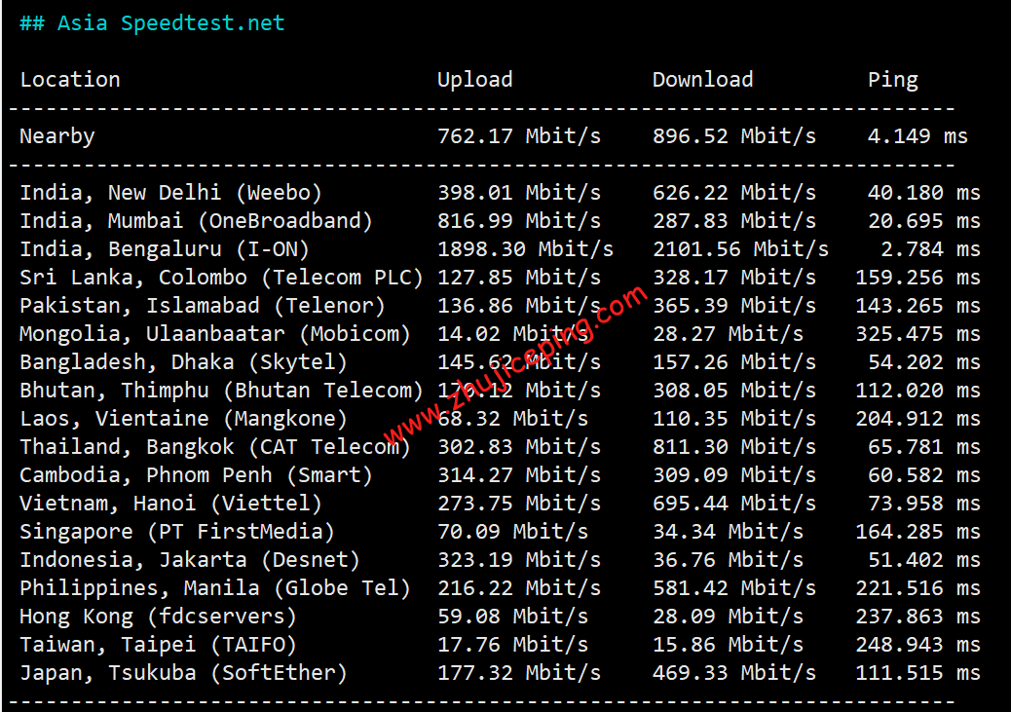Click Dhaka ping '54.202 ms'
This screenshot has width=1011, height=712.
pos(924,361)
